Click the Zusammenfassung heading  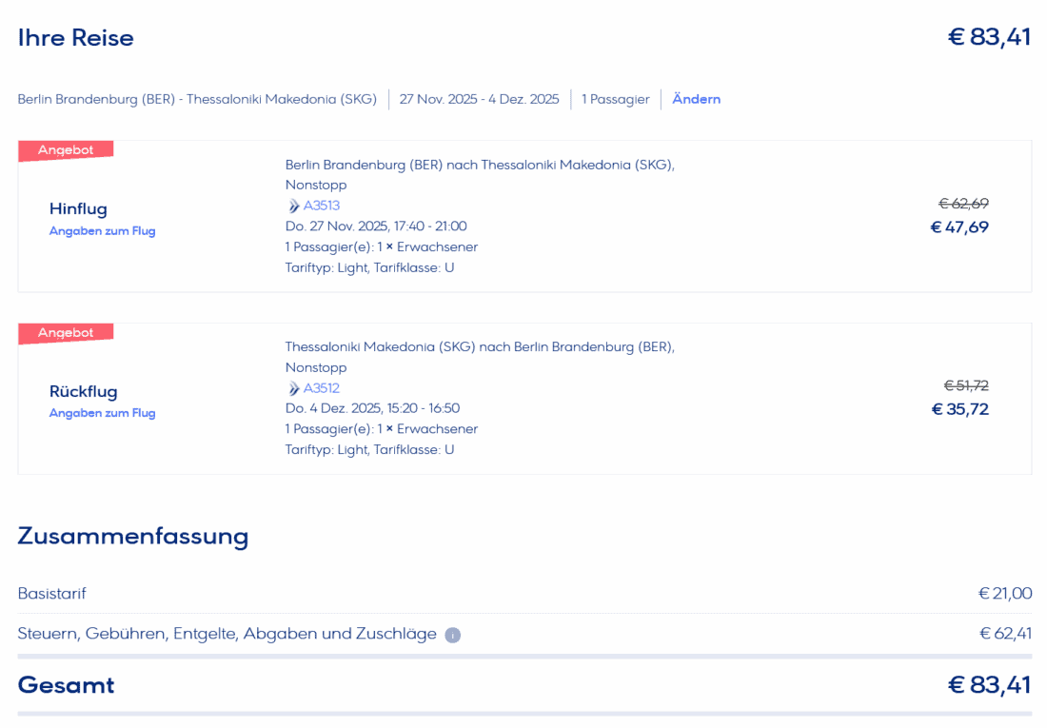coord(132,536)
